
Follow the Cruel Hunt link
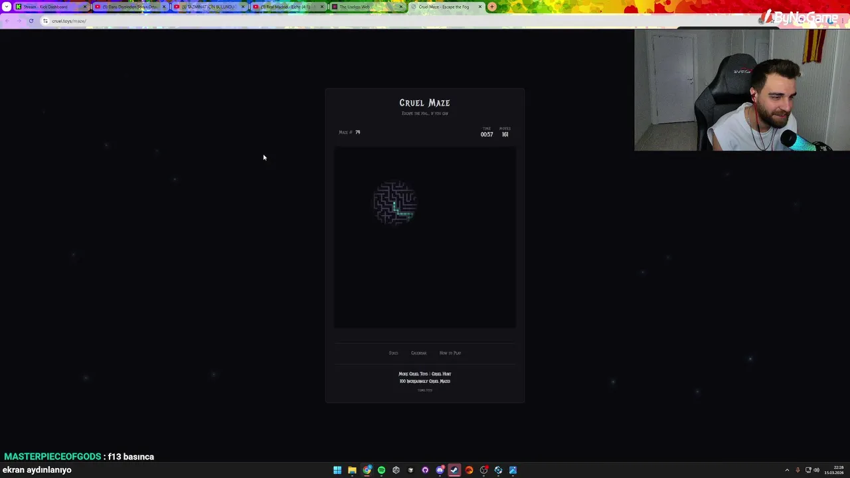point(441,374)
